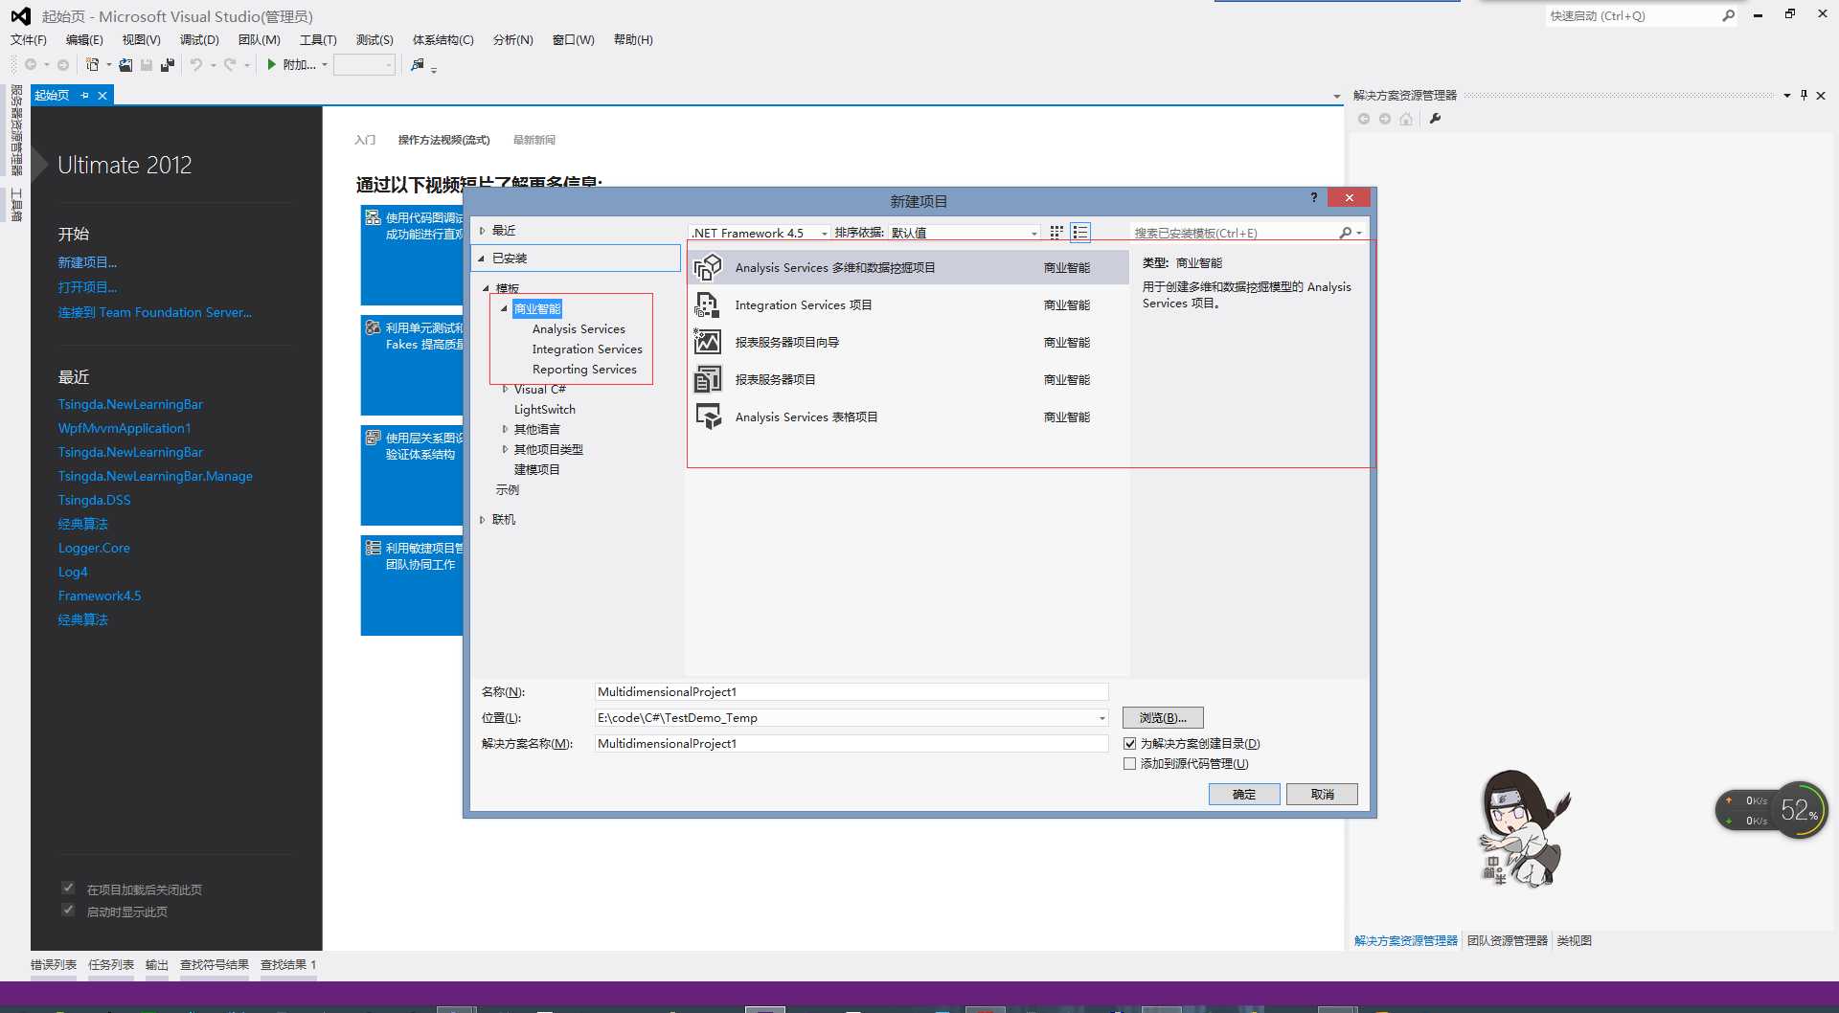Viewport: 1839px width, 1013px height.
Task: Toggle 启动时显示此页 checkbox
Action: 68,910
